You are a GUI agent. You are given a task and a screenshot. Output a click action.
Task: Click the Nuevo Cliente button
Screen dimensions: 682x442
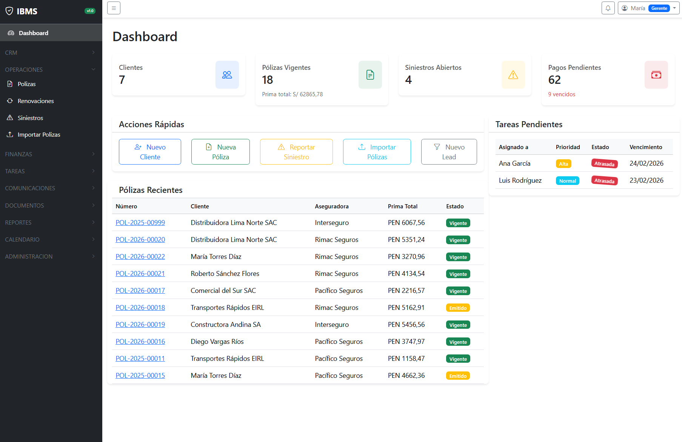150,152
